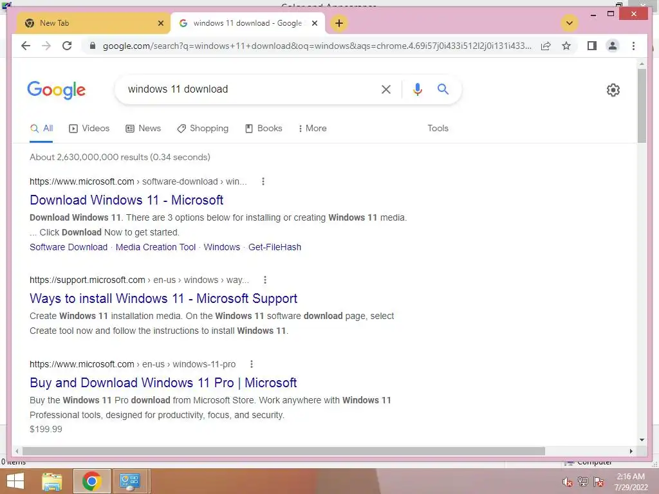659x494 pixels.
Task: Click the network tray icon
Action: tap(583, 482)
